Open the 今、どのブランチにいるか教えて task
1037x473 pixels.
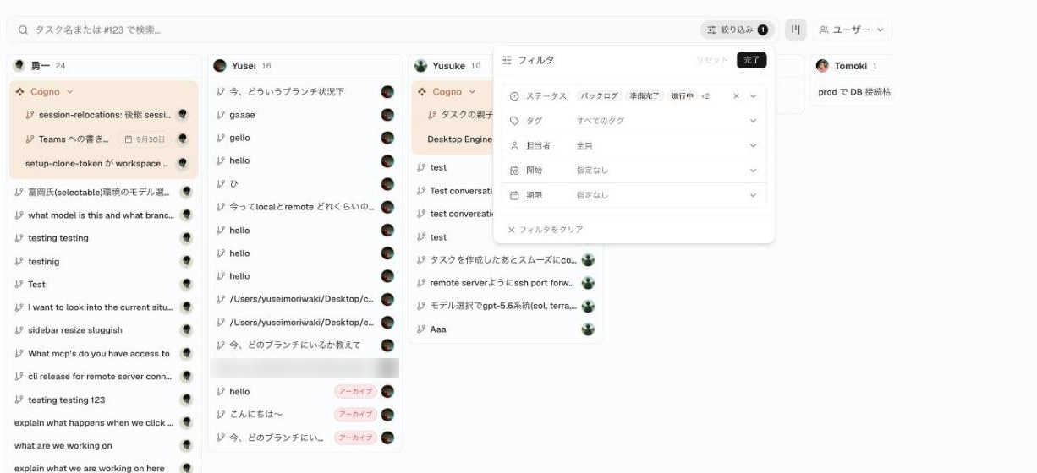pyautogui.click(x=305, y=345)
